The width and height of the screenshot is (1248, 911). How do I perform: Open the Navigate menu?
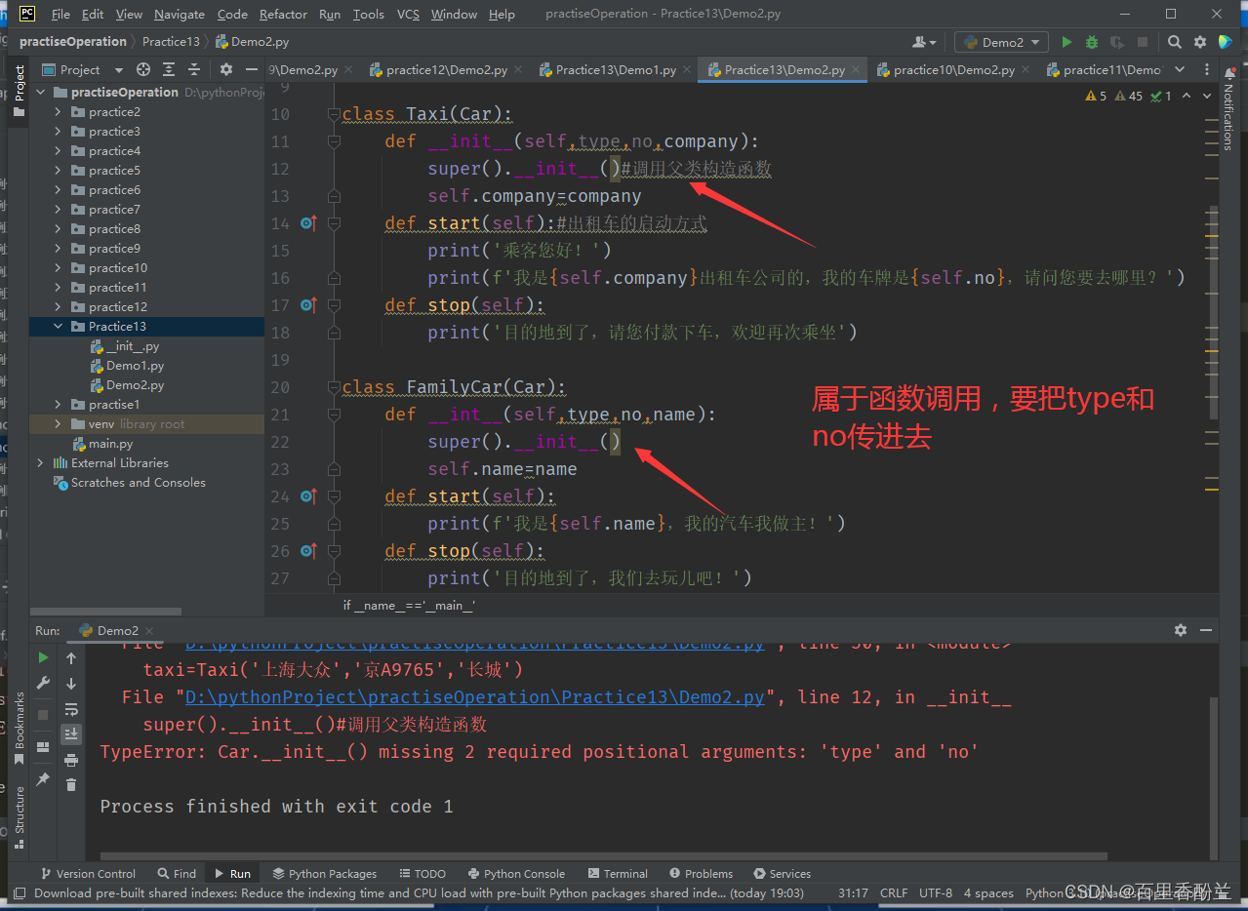(180, 14)
